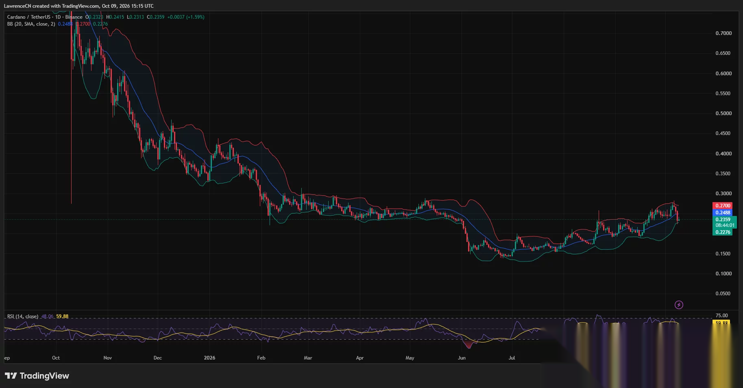Click the 0.5000 price axis value
The height and width of the screenshot is (388, 743).
tap(723, 113)
